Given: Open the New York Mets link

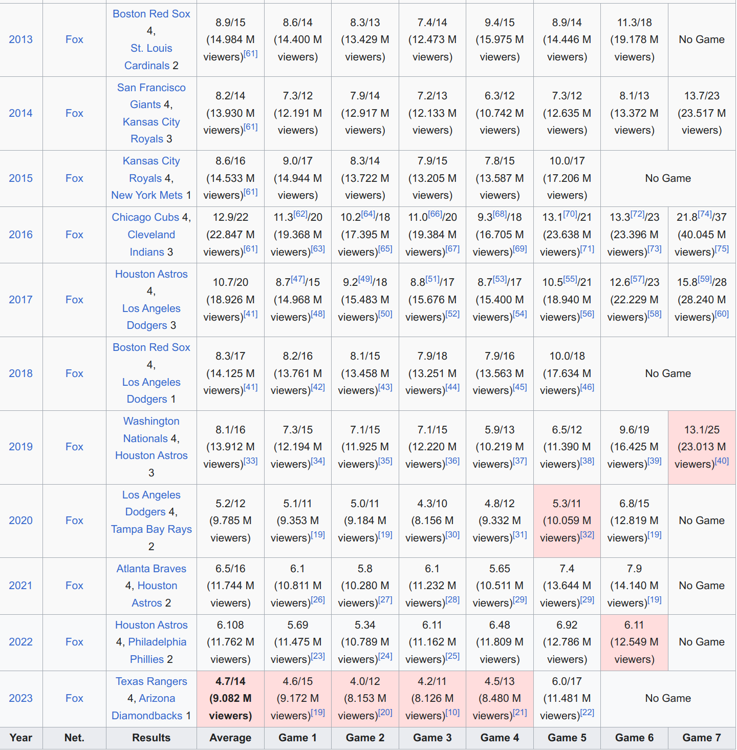Looking at the screenshot, I should click(x=147, y=195).
